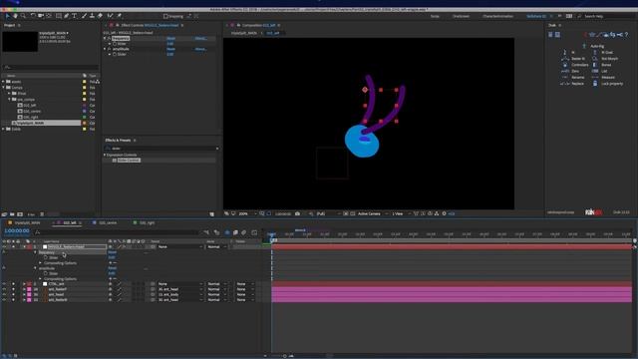This screenshot has height=359, width=638.
Task: Click yellow label swatch of assets folder
Action: coord(84,82)
